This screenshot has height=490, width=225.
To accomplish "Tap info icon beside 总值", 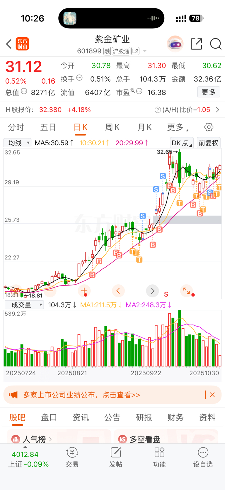I will (x=24, y=91).
